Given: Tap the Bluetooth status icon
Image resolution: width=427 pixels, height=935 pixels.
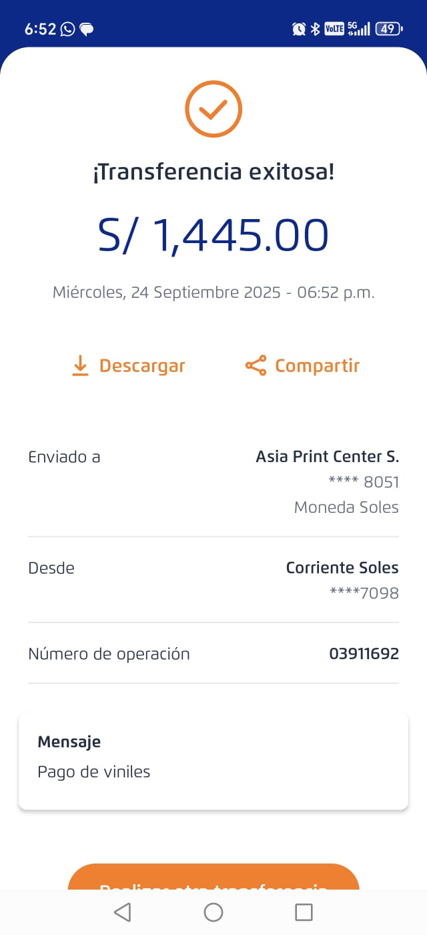Looking at the screenshot, I should [x=315, y=29].
